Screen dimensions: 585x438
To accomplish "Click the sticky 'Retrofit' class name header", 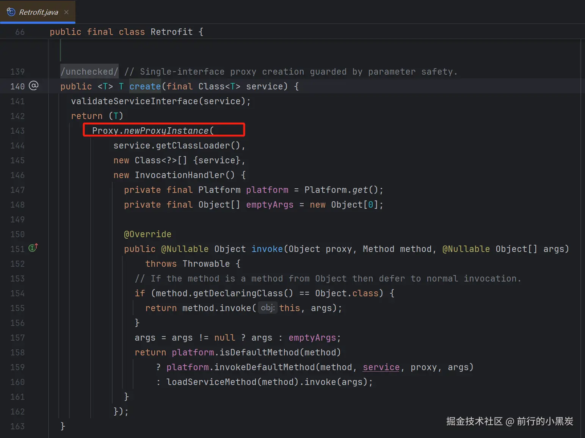I will pos(172,32).
